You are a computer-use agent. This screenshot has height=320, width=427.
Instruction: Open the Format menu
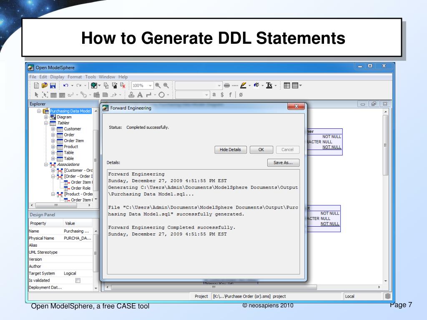tap(75, 77)
